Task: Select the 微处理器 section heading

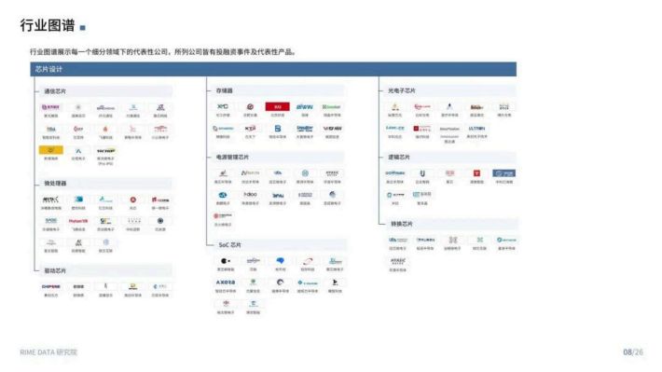Action: [x=55, y=184]
